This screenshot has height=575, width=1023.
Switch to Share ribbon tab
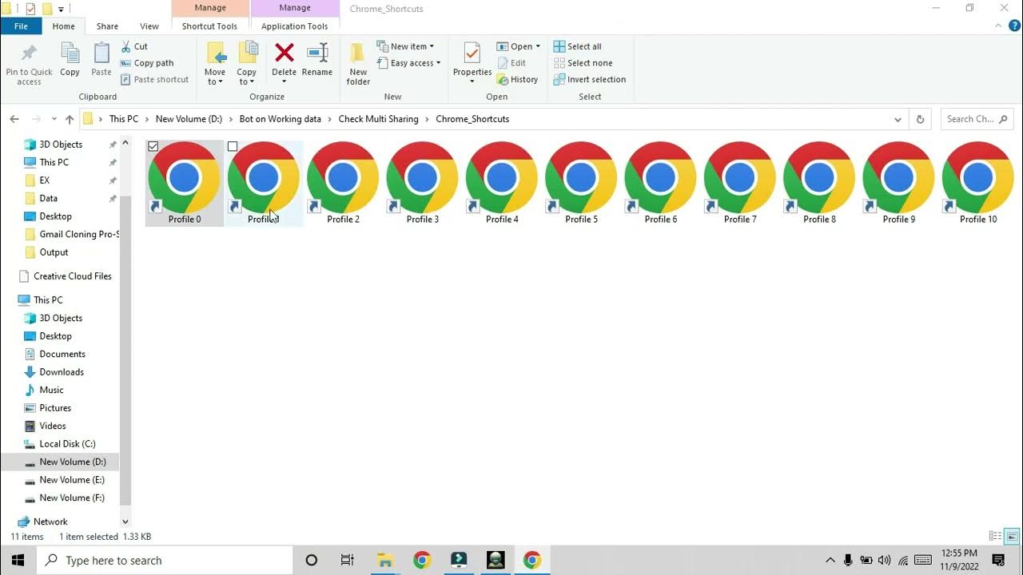[107, 26]
